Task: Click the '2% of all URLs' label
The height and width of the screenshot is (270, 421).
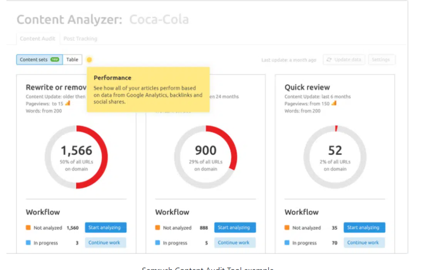Action: tap(335, 162)
